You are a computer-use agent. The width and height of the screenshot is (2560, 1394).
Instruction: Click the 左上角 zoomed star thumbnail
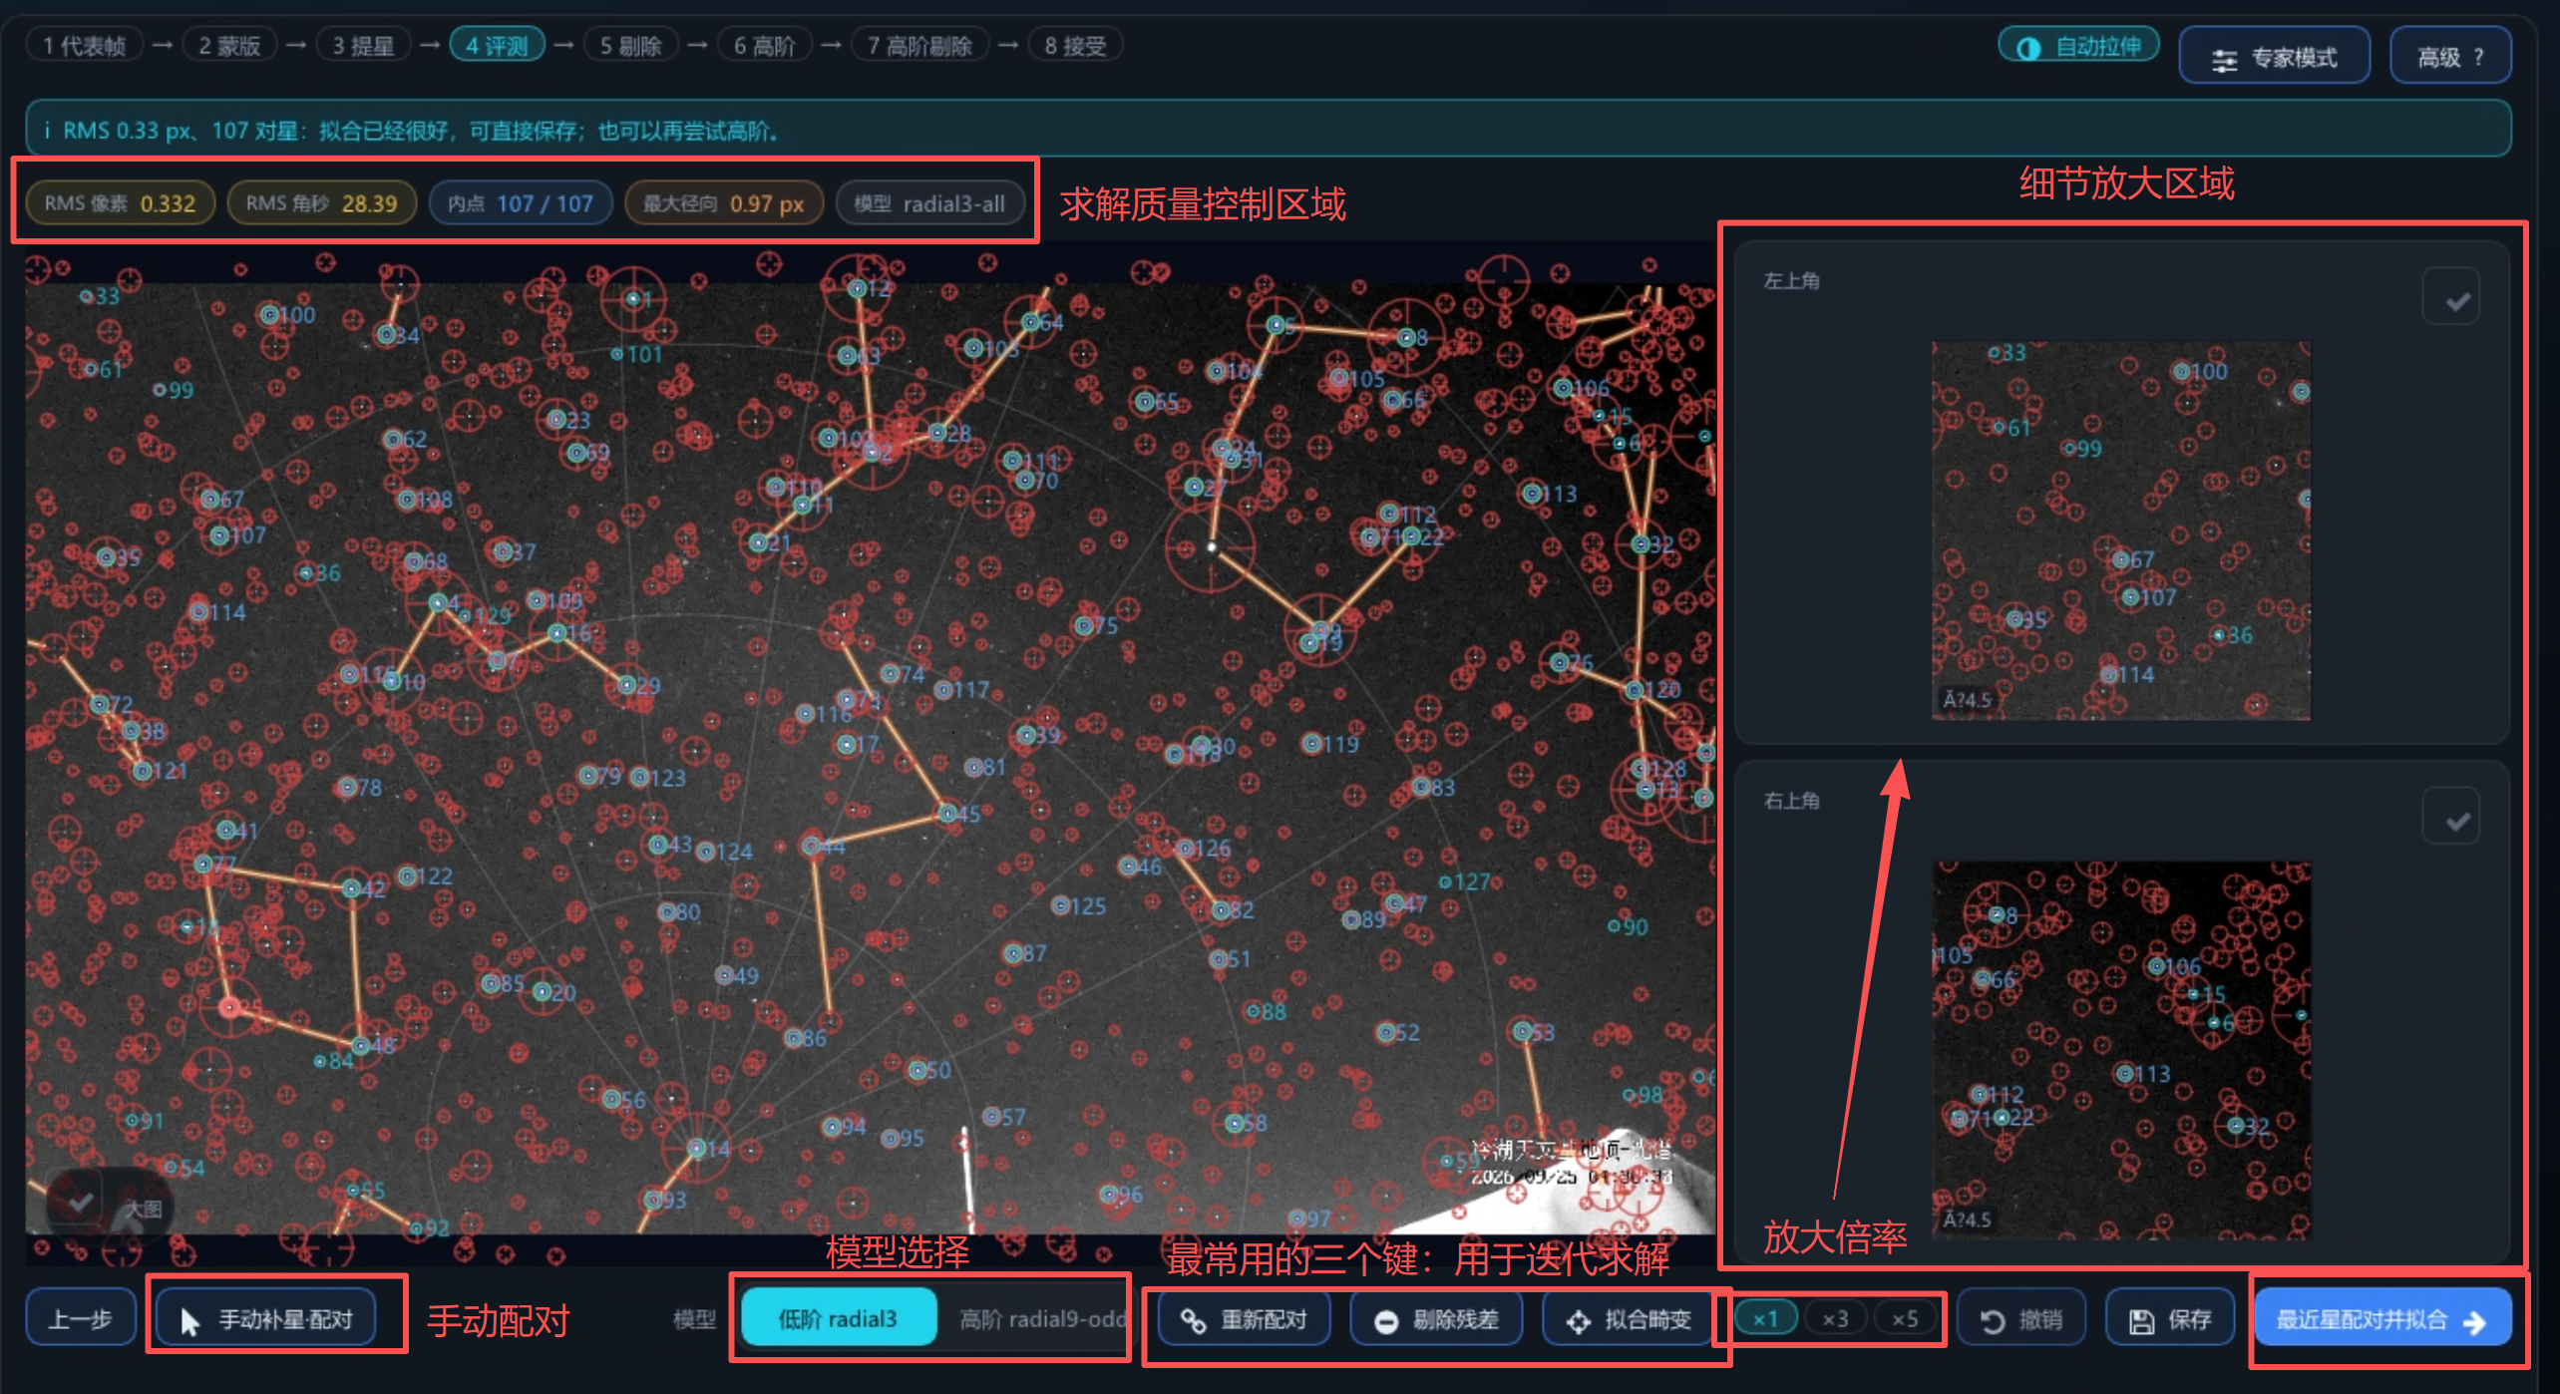click(2120, 530)
